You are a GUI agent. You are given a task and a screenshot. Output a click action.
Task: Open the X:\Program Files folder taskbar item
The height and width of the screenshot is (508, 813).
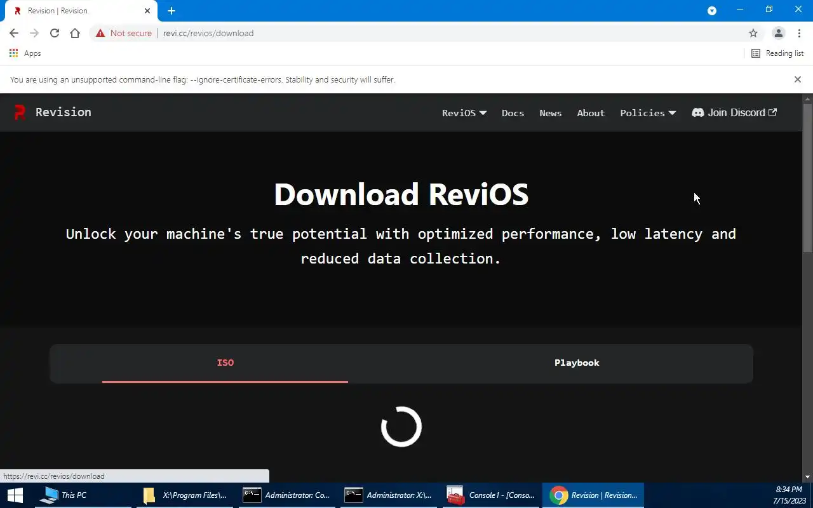pos(184,495)
